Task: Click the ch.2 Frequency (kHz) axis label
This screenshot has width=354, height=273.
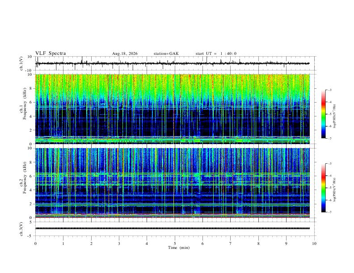Action: click(25, 178)
